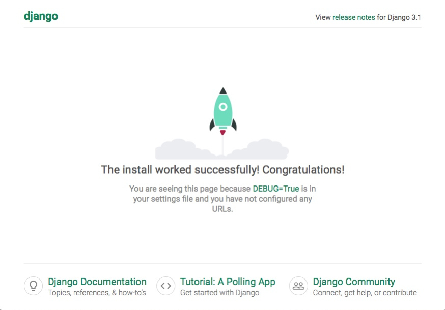
Task: Click the people community icon
Action: 298,286
